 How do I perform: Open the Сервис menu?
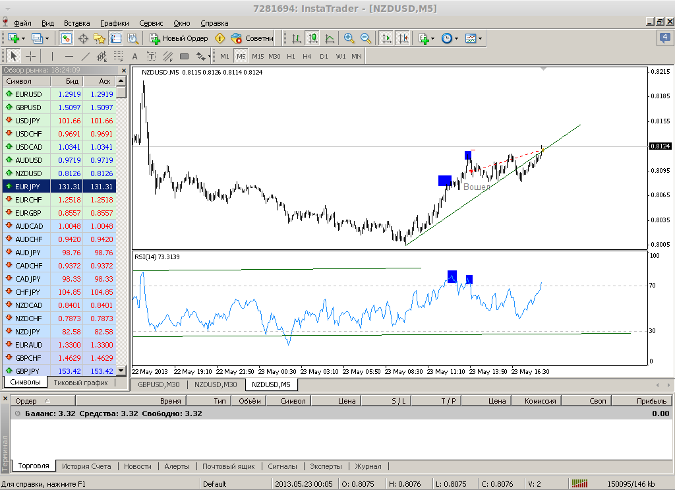point(151,23)
